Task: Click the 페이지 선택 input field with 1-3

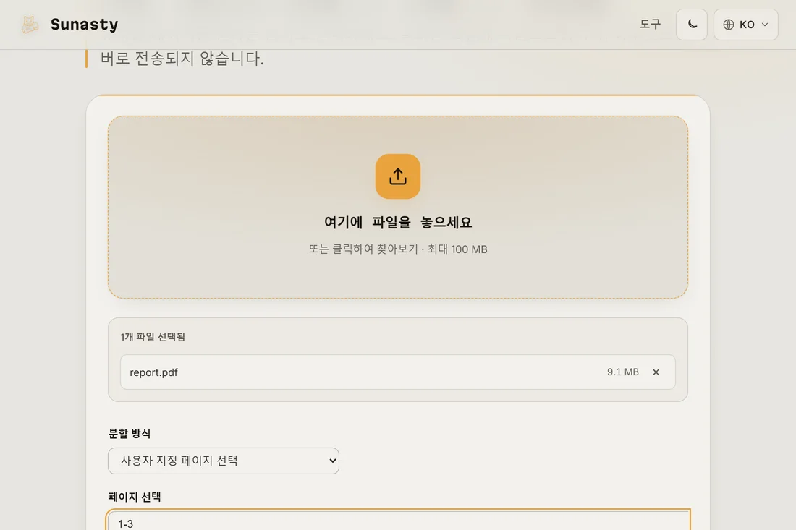Action: (x=398, y=521)
